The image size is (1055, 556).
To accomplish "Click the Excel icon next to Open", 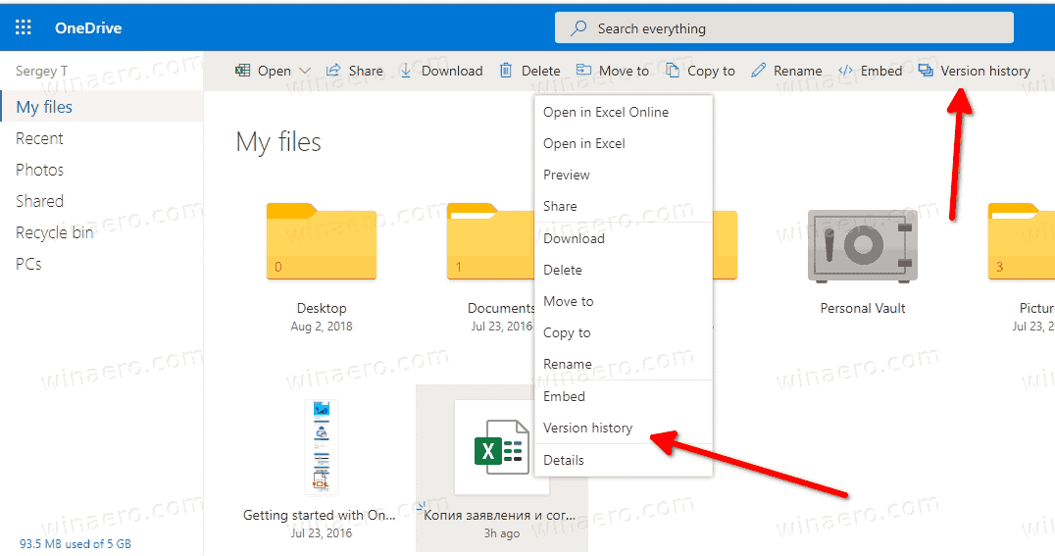I will (x=242, y=70).
